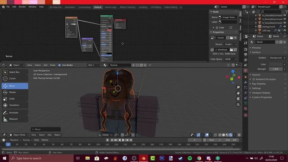Click the viewport zoom magnifier icon

(238, 87)
